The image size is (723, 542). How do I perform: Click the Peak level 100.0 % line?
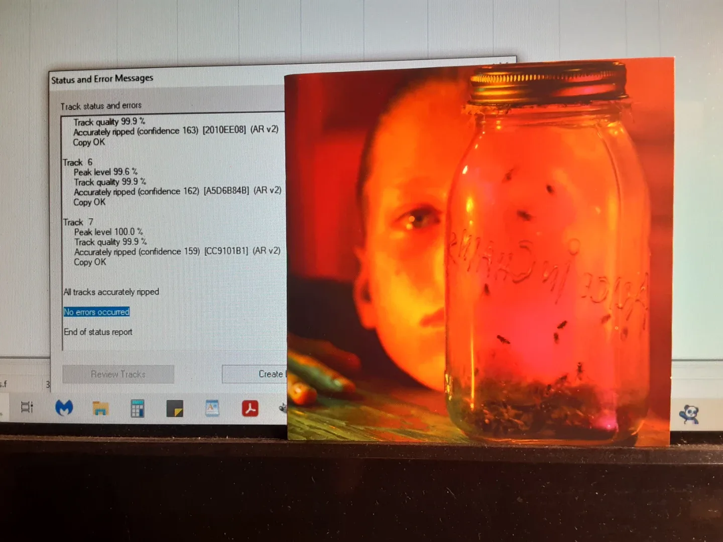pos(108,232)
